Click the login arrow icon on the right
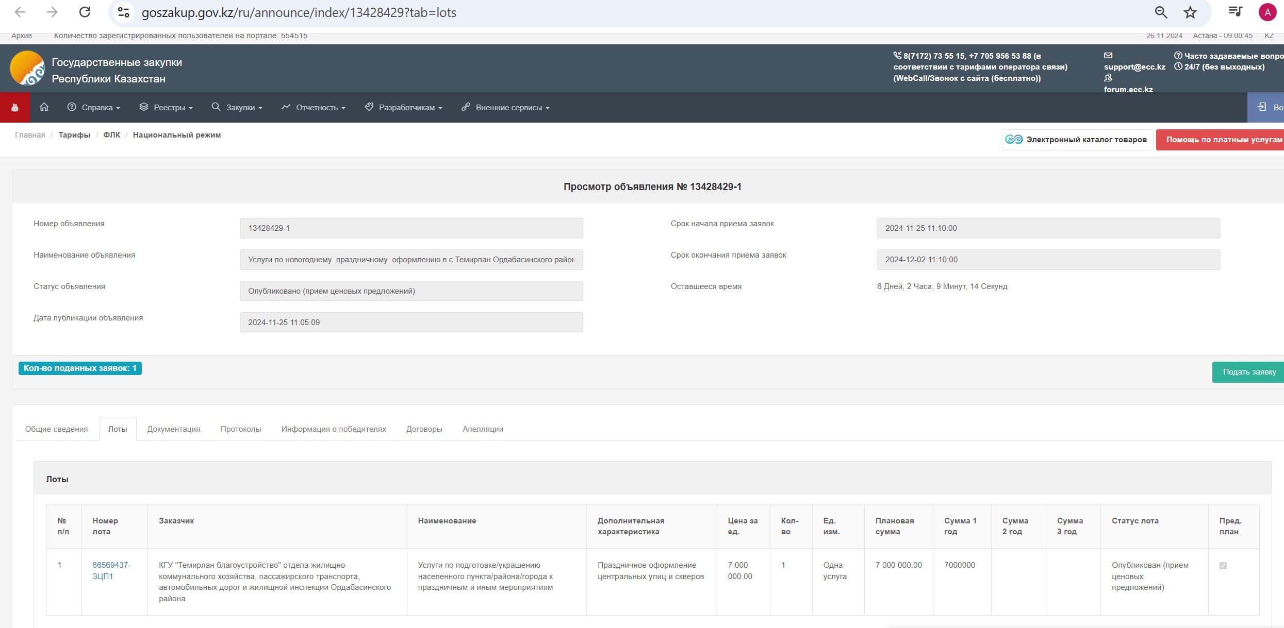Viewport: 1284px width, 628px height. [x=1261, y=107]
